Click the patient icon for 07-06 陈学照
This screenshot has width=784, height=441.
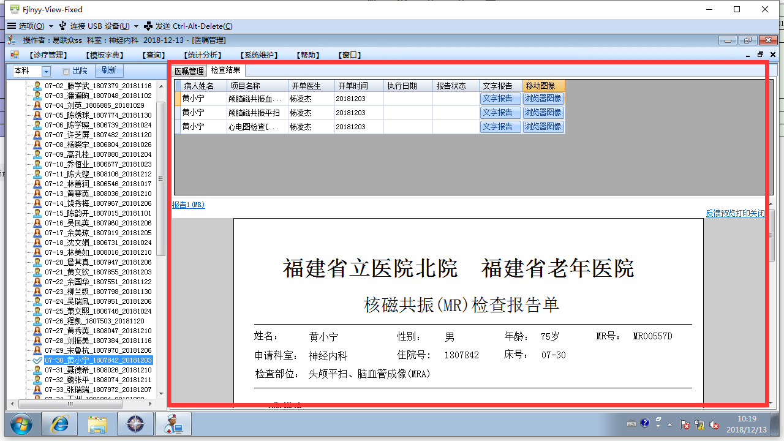[37, 125]
